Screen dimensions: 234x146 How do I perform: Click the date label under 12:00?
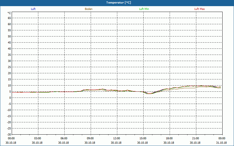coord(116,143)
